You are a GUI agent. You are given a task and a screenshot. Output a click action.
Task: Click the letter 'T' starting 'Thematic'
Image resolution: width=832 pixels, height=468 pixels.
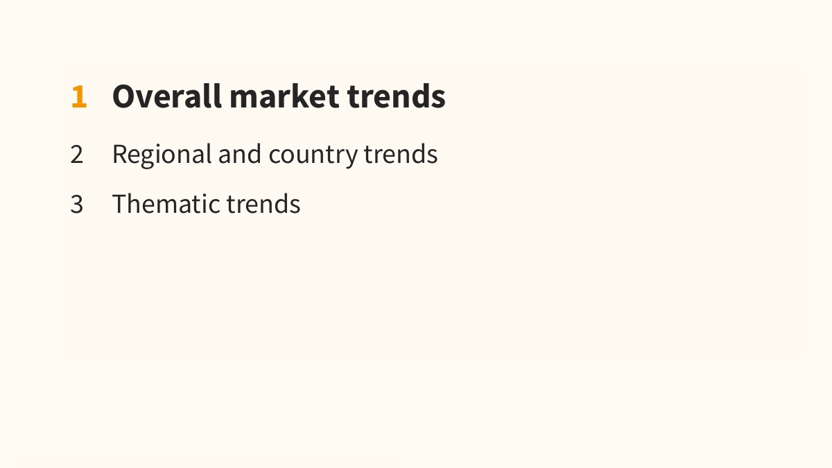[119, 204]
